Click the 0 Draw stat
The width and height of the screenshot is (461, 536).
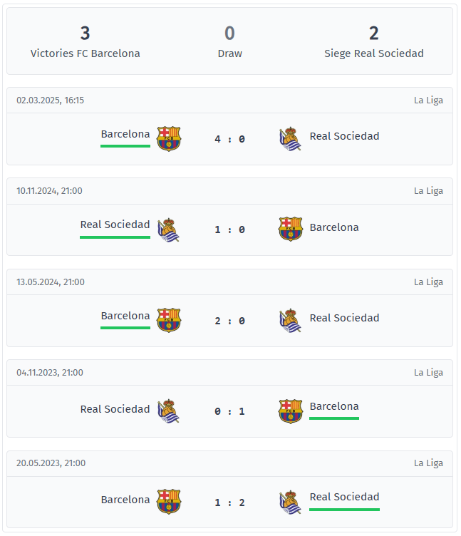tap(229, 41)
